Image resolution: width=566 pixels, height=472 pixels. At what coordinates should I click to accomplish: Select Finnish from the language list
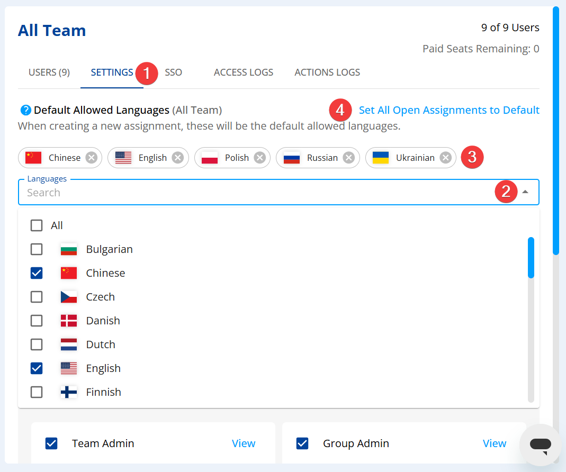coord(103,392)
